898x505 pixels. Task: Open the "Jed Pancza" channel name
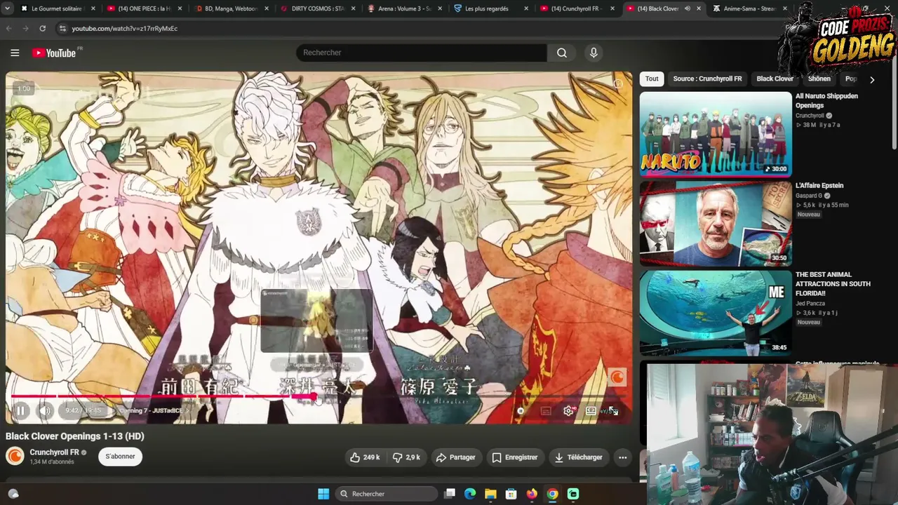pos(810,304)
